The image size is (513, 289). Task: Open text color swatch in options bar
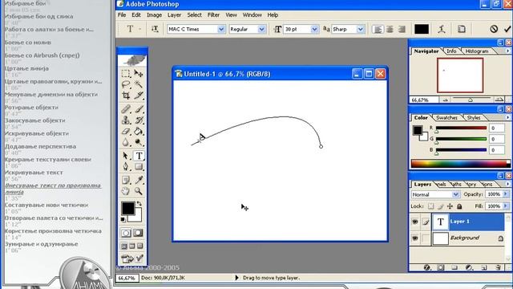[422, 29]
